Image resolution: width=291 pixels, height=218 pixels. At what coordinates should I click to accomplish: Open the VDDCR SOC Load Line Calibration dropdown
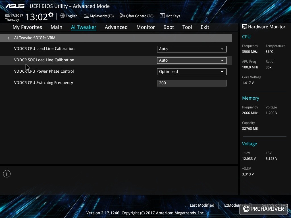[192, 60]
